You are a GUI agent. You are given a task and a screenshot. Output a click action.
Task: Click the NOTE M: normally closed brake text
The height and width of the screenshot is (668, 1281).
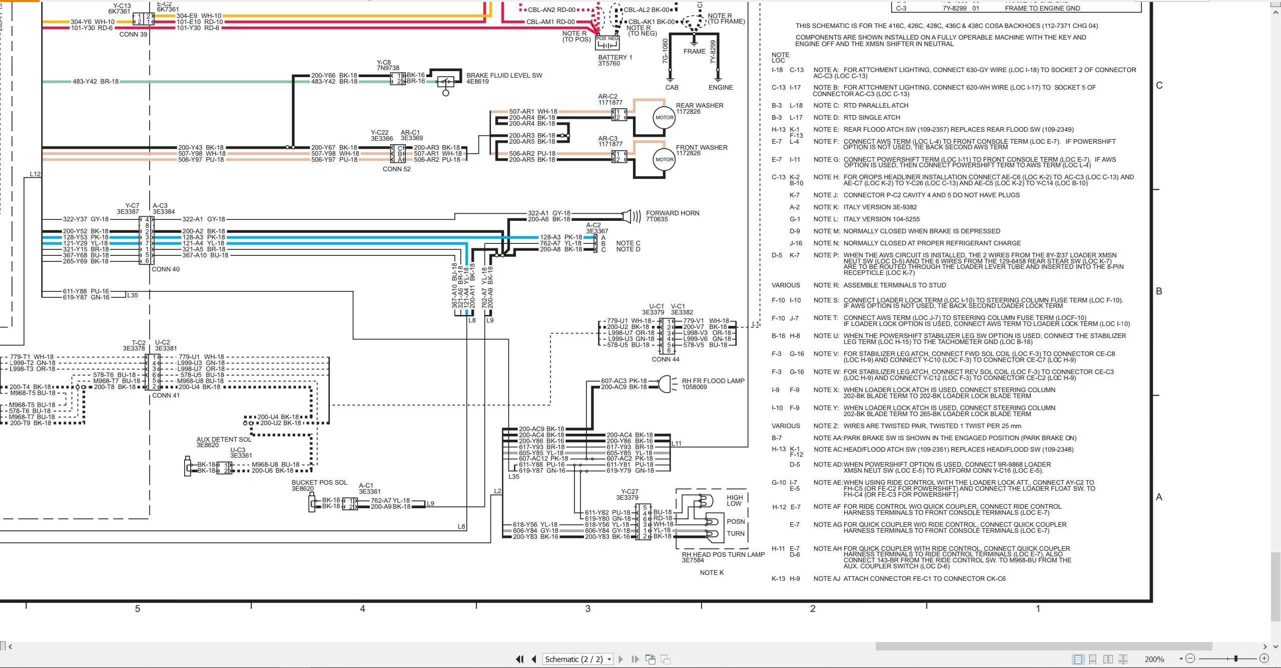pos(907,231)
